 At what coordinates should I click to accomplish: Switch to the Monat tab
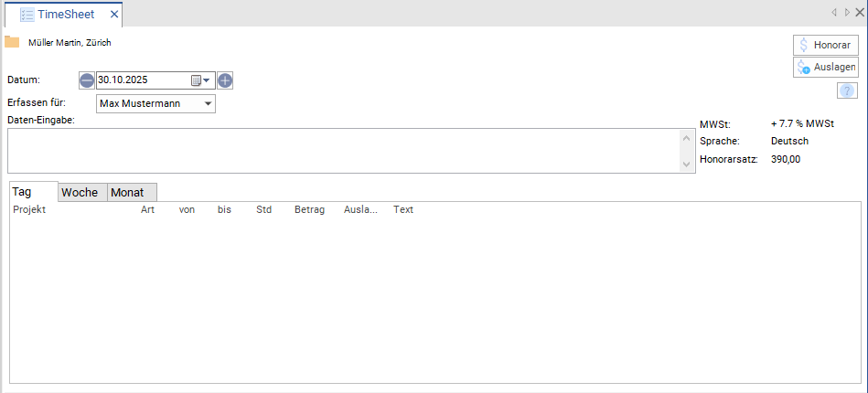click(133, 193)
